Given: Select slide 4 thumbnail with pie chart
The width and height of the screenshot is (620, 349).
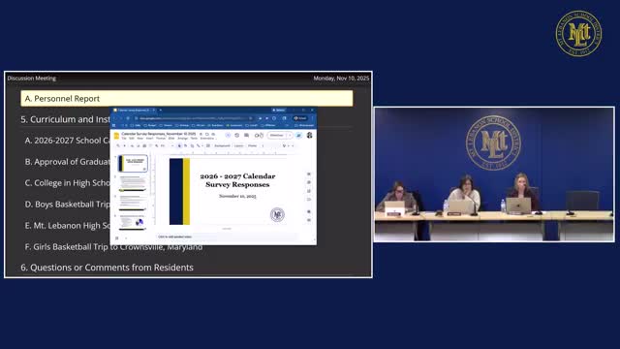Looking at the screenshot, I should [x=133, y=222].
